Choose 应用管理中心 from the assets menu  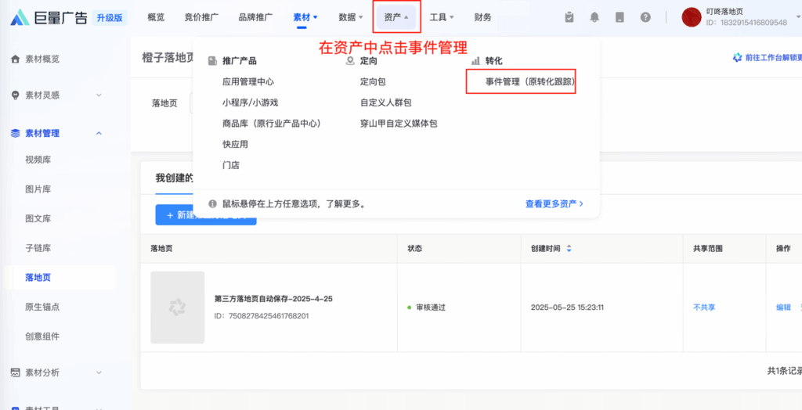click(247, 81)
